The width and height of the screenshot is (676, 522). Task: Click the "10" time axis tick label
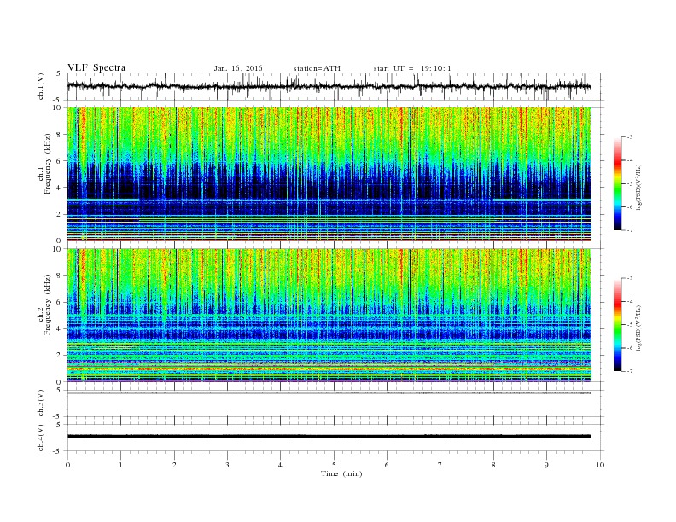tap(600, 465)
